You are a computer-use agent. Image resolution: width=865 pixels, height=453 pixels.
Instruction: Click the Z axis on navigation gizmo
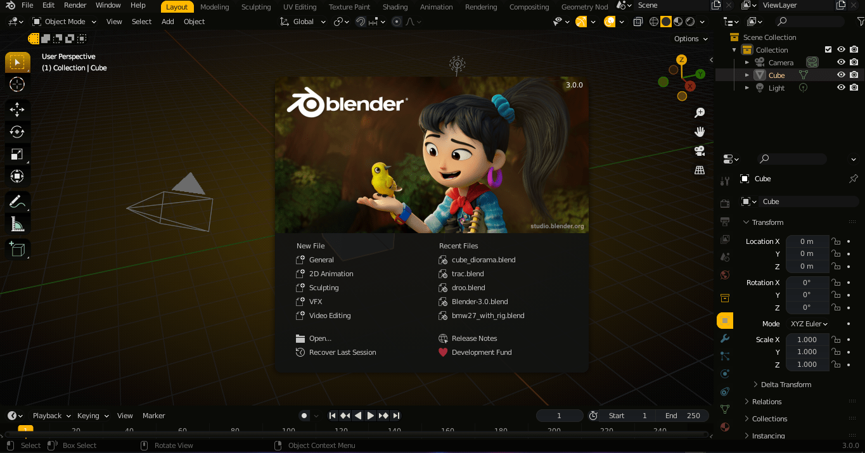(x=681, y=60)
